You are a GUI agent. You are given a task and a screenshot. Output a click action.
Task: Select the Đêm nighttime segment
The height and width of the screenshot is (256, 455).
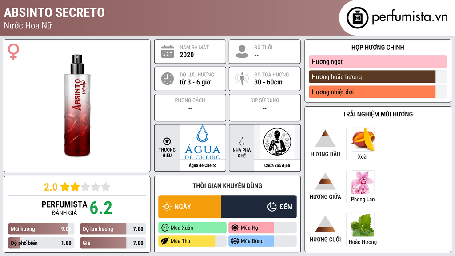pos(259,207)
